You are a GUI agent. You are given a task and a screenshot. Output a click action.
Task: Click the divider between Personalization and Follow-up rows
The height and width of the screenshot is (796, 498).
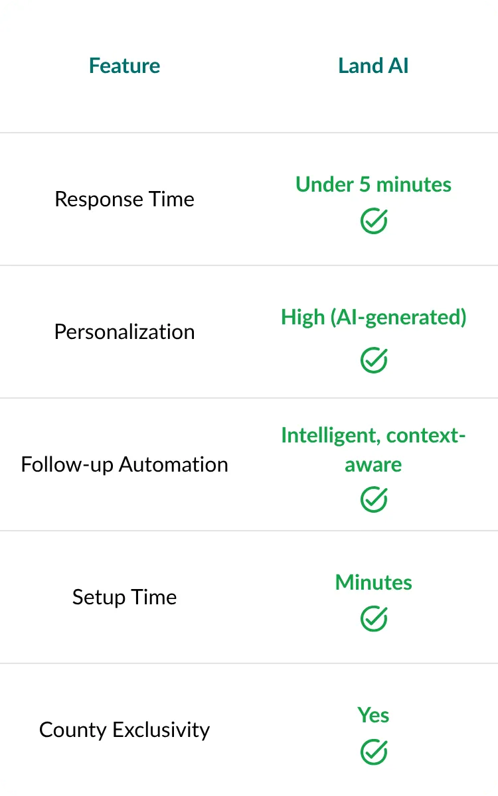[x=249, y=398]
